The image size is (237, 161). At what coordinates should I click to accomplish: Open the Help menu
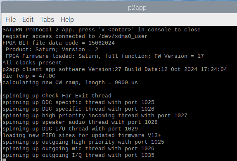coord(67,20)
